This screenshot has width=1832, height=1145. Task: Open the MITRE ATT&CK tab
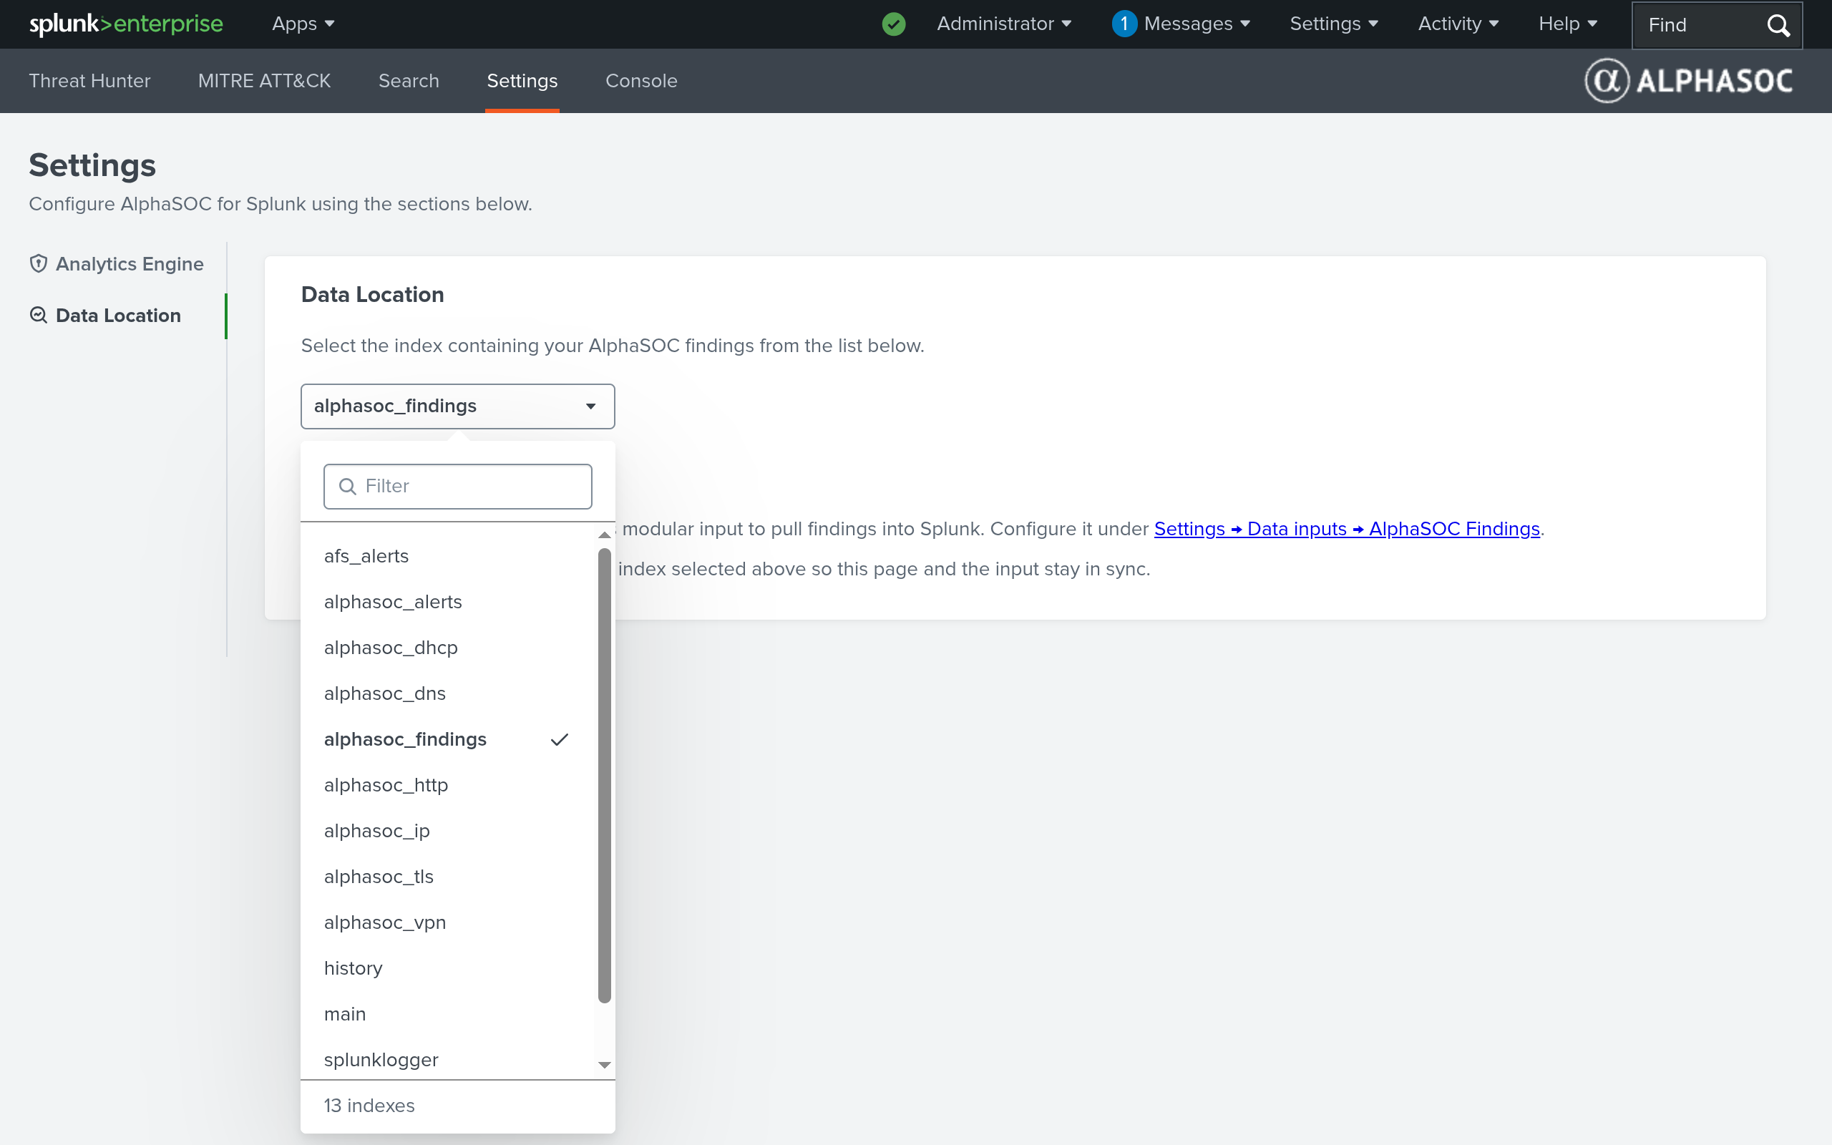(x=264, y=81)
